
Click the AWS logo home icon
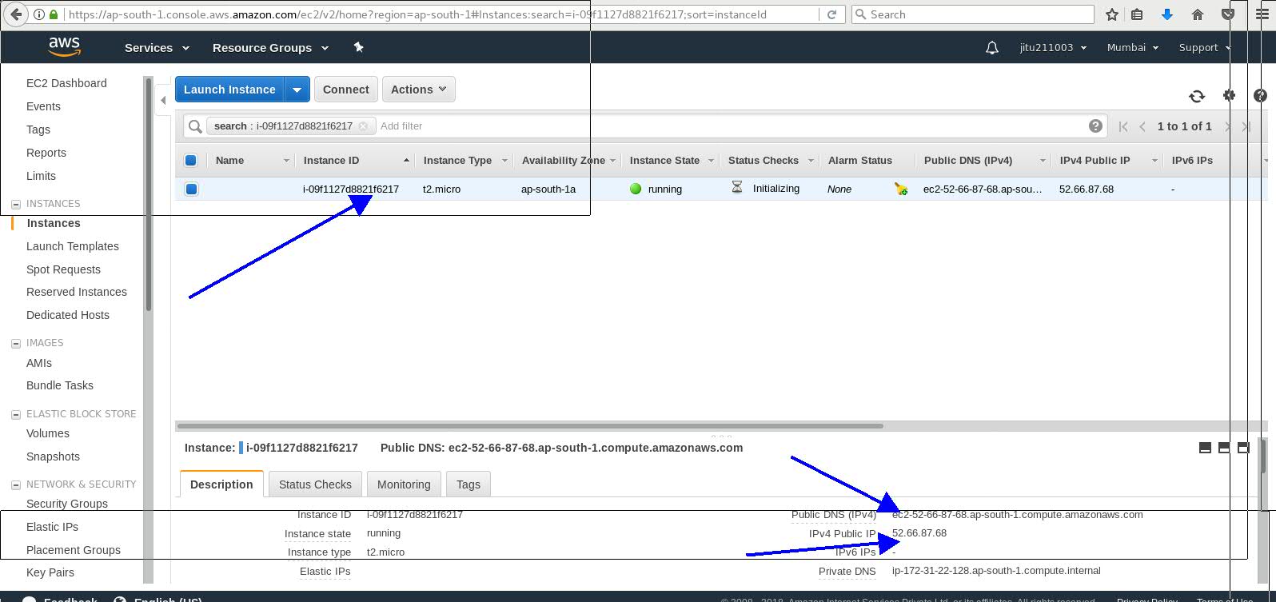click(x=64, y=47)
